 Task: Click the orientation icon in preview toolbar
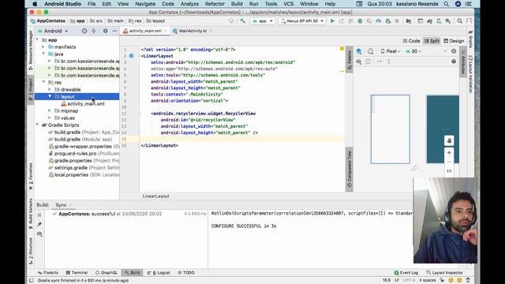pos(370,51)
